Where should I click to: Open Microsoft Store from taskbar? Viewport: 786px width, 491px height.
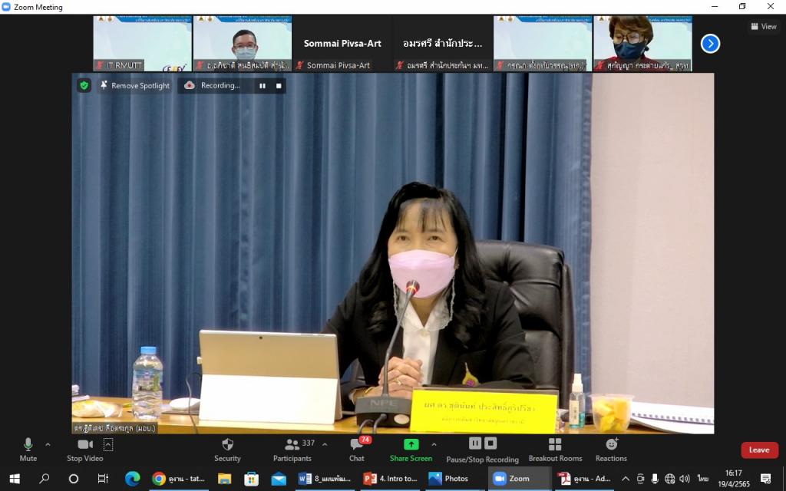[251, 479]
